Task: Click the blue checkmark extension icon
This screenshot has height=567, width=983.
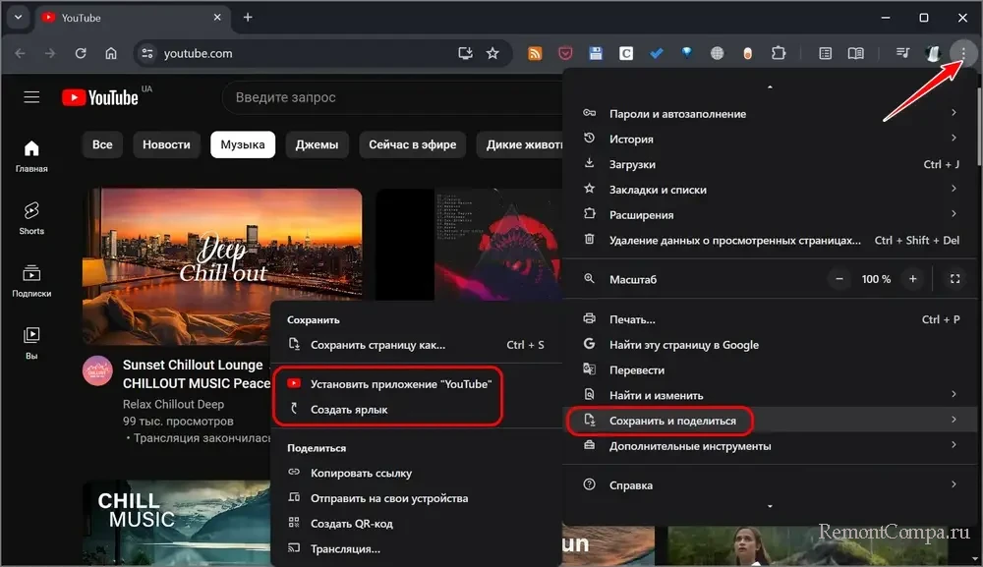Action: click(x=657, y=54)
